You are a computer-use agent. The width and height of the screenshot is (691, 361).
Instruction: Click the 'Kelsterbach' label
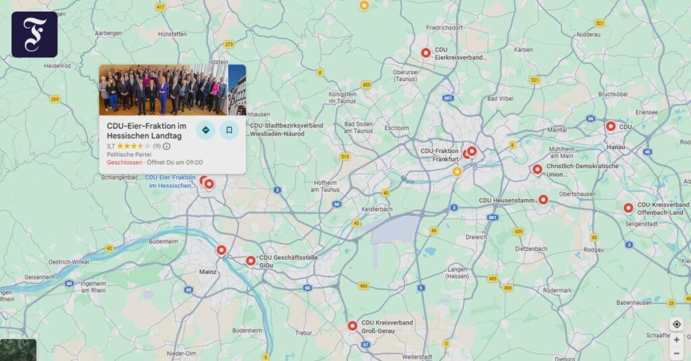[377, 209]
